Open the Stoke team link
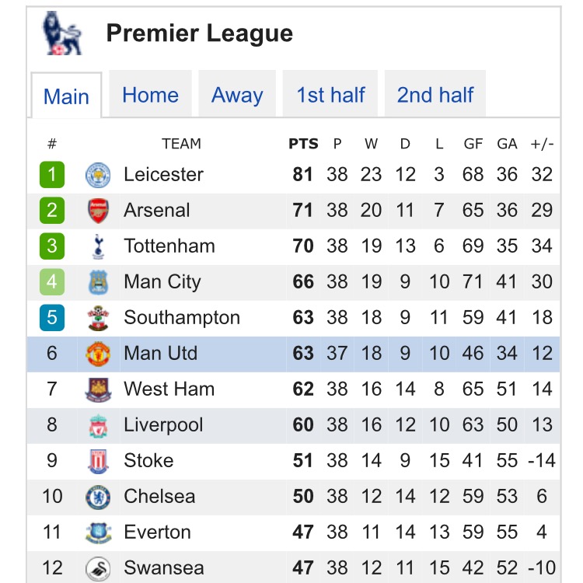The image size is (583, 583). click(x=148, y=461)
